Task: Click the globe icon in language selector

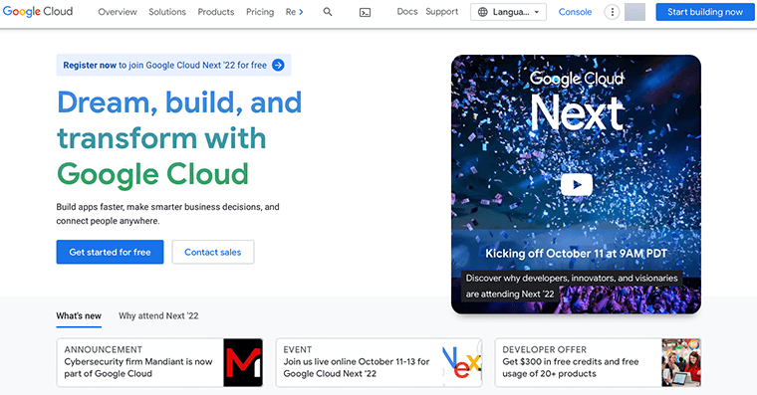Action: pyautogui.click(x=483, y=12)
